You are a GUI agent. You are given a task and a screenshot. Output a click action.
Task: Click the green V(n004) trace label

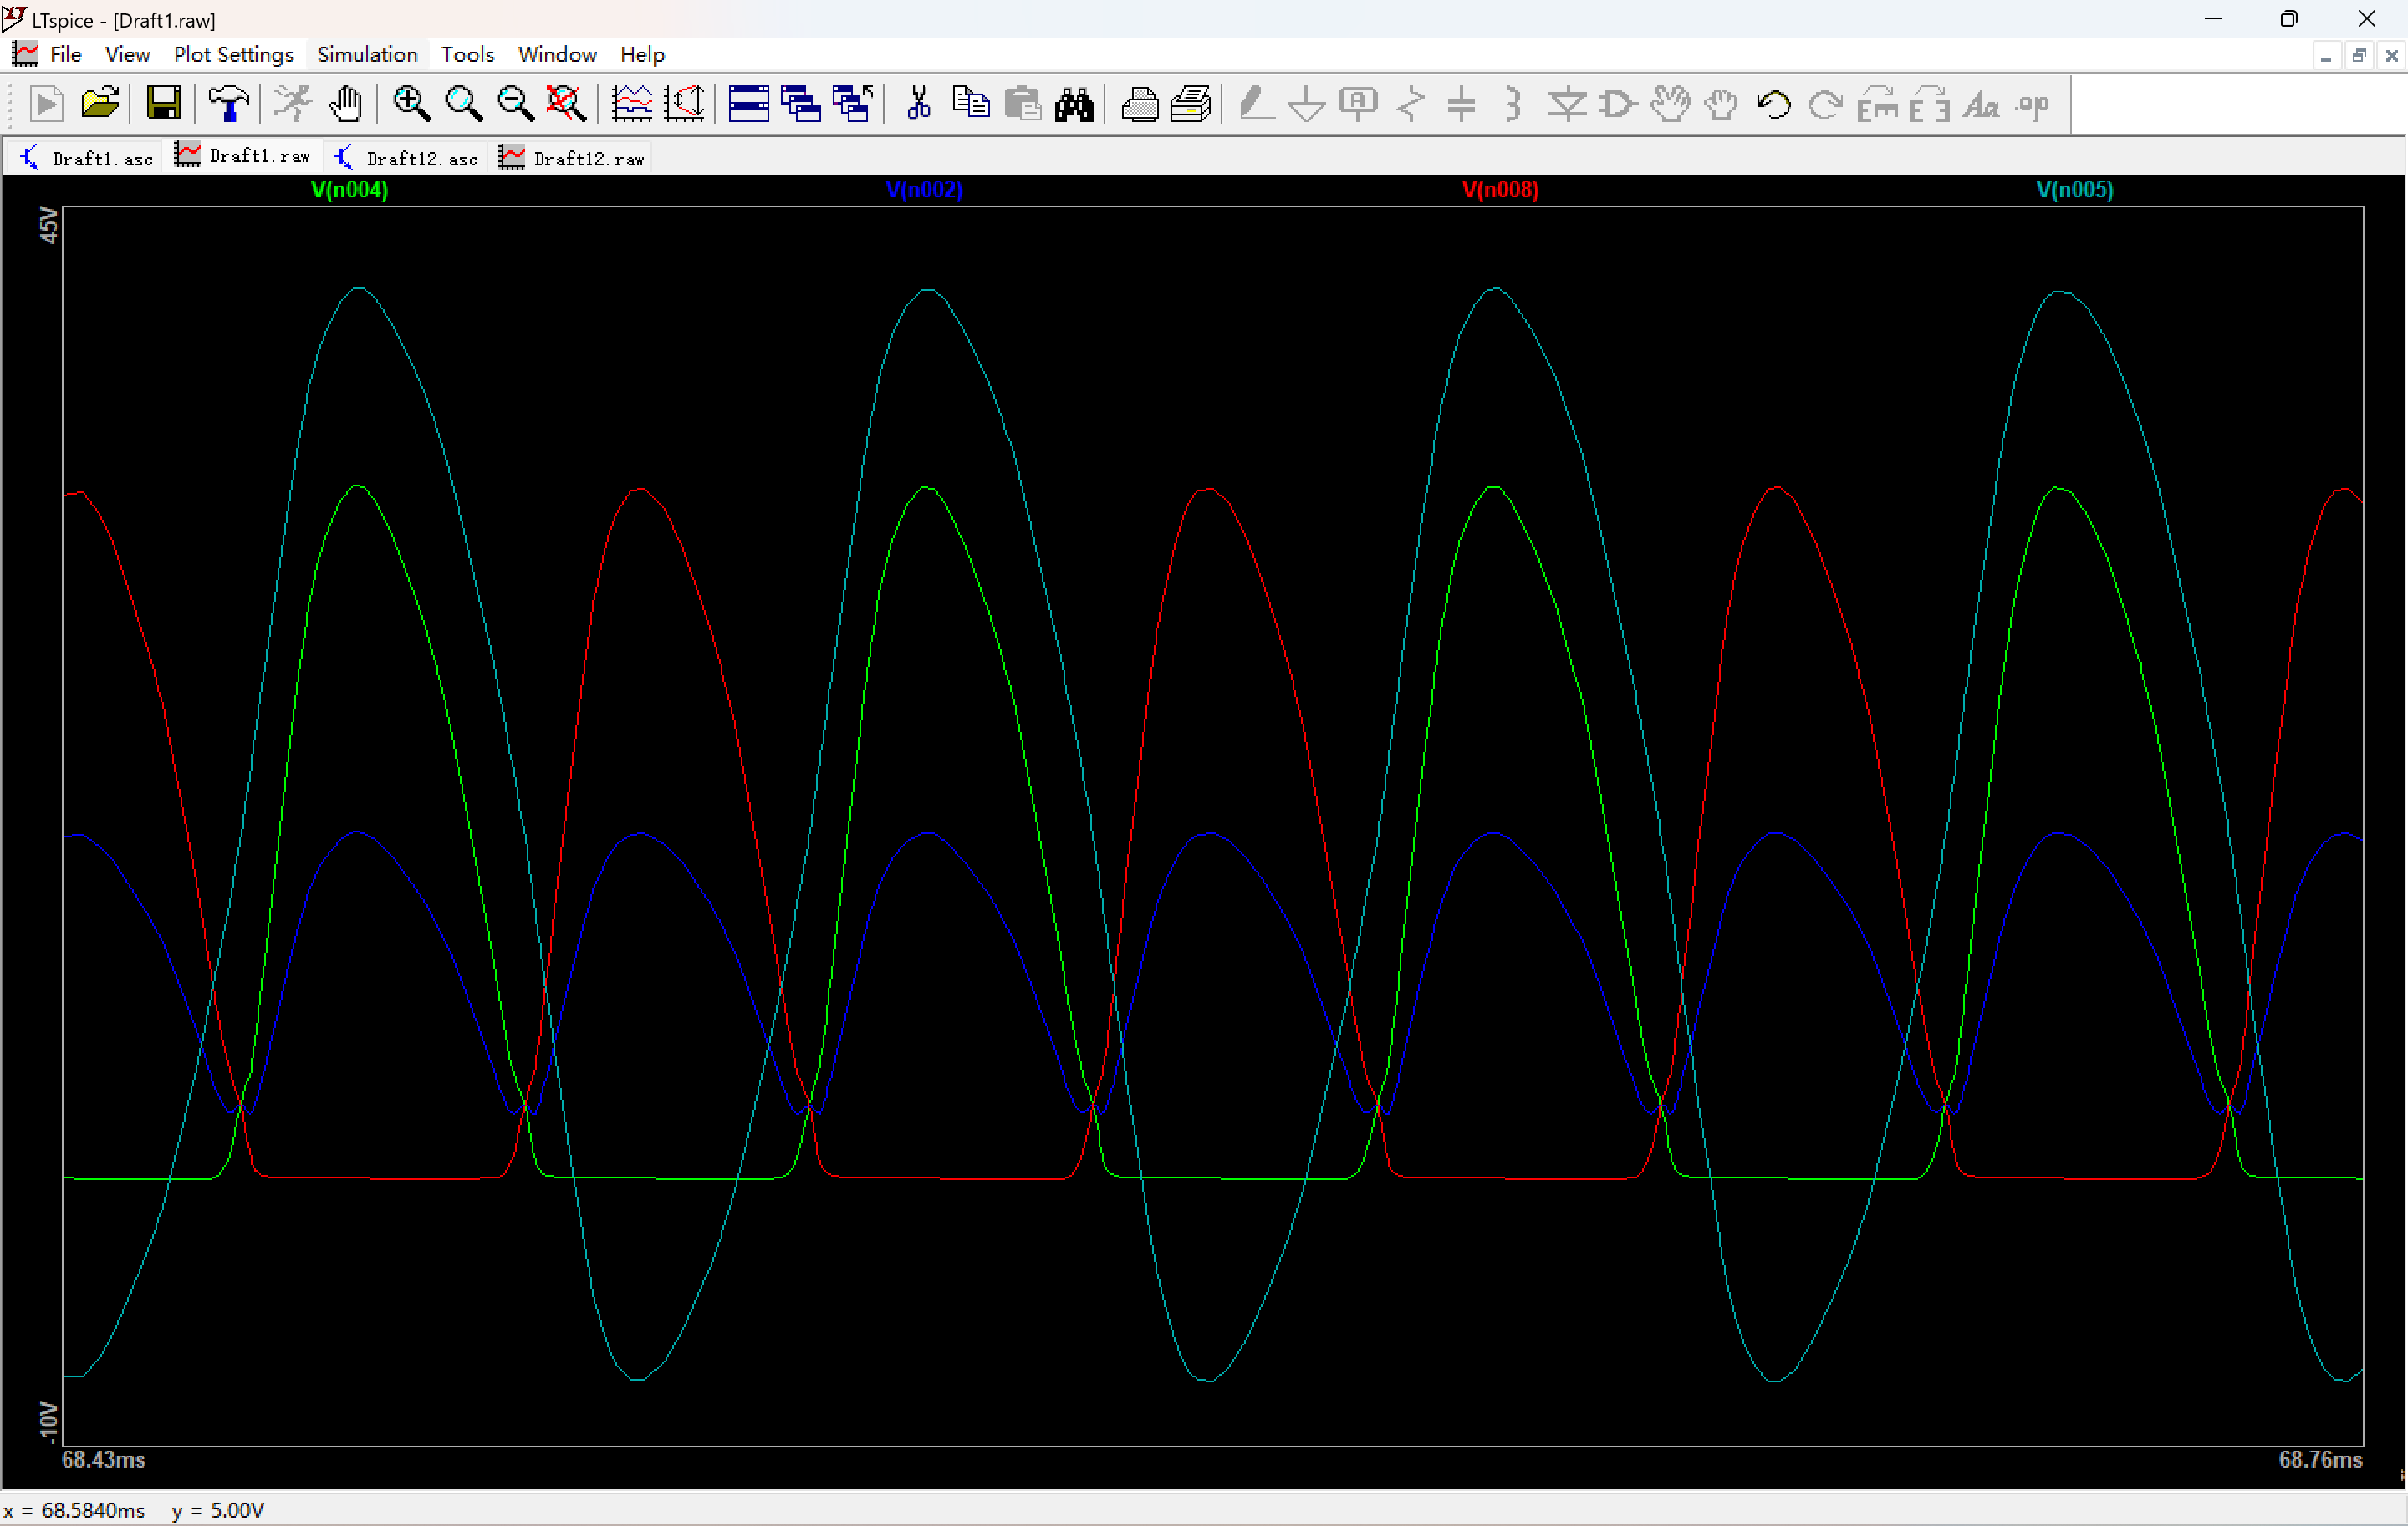(x=349, y=190)
